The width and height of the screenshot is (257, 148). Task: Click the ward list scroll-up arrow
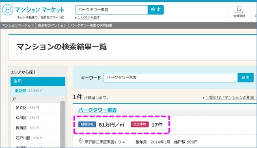[x=63, y=99]
